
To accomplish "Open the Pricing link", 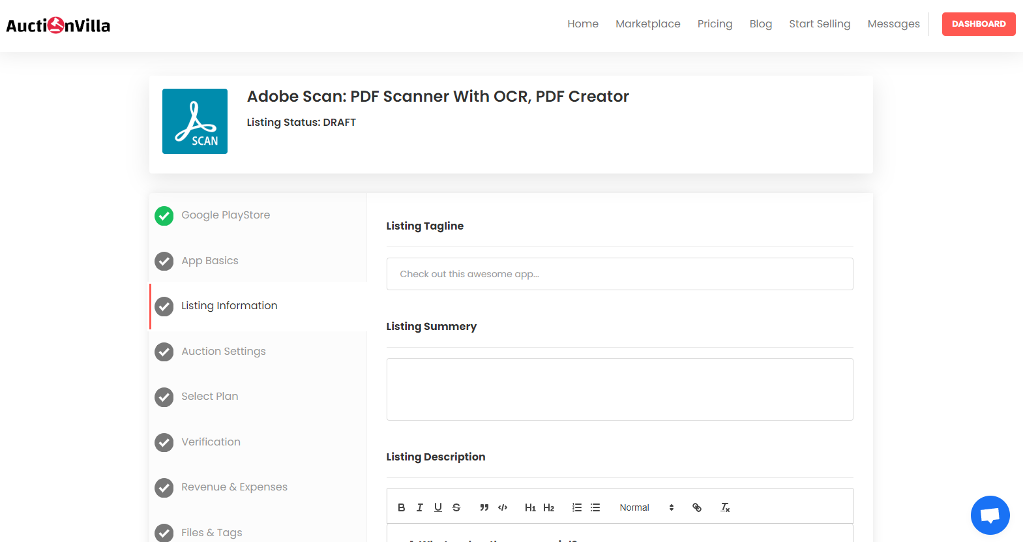I will (715, 24).
